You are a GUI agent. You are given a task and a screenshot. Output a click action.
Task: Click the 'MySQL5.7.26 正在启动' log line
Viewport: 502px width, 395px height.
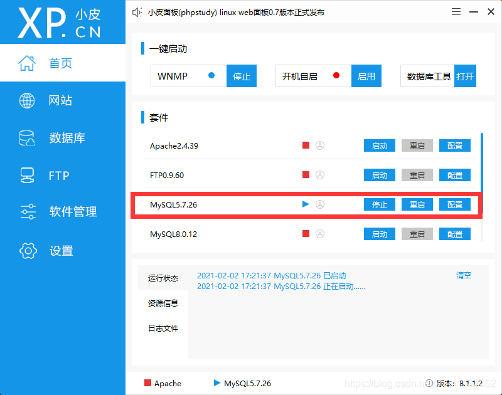click(281, 287)
